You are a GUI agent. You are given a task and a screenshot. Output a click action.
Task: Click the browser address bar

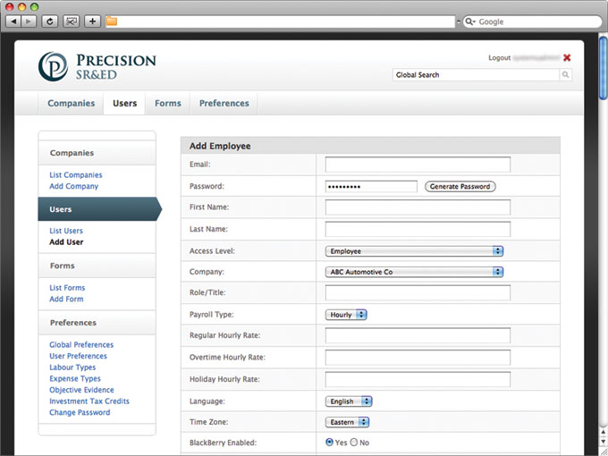click(x=280, y=21)
